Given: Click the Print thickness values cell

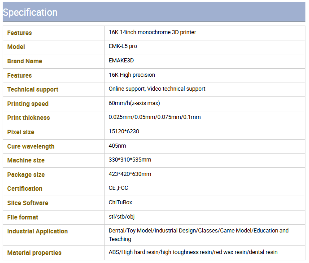Looking at the screenshot, I should coord(205,118).
